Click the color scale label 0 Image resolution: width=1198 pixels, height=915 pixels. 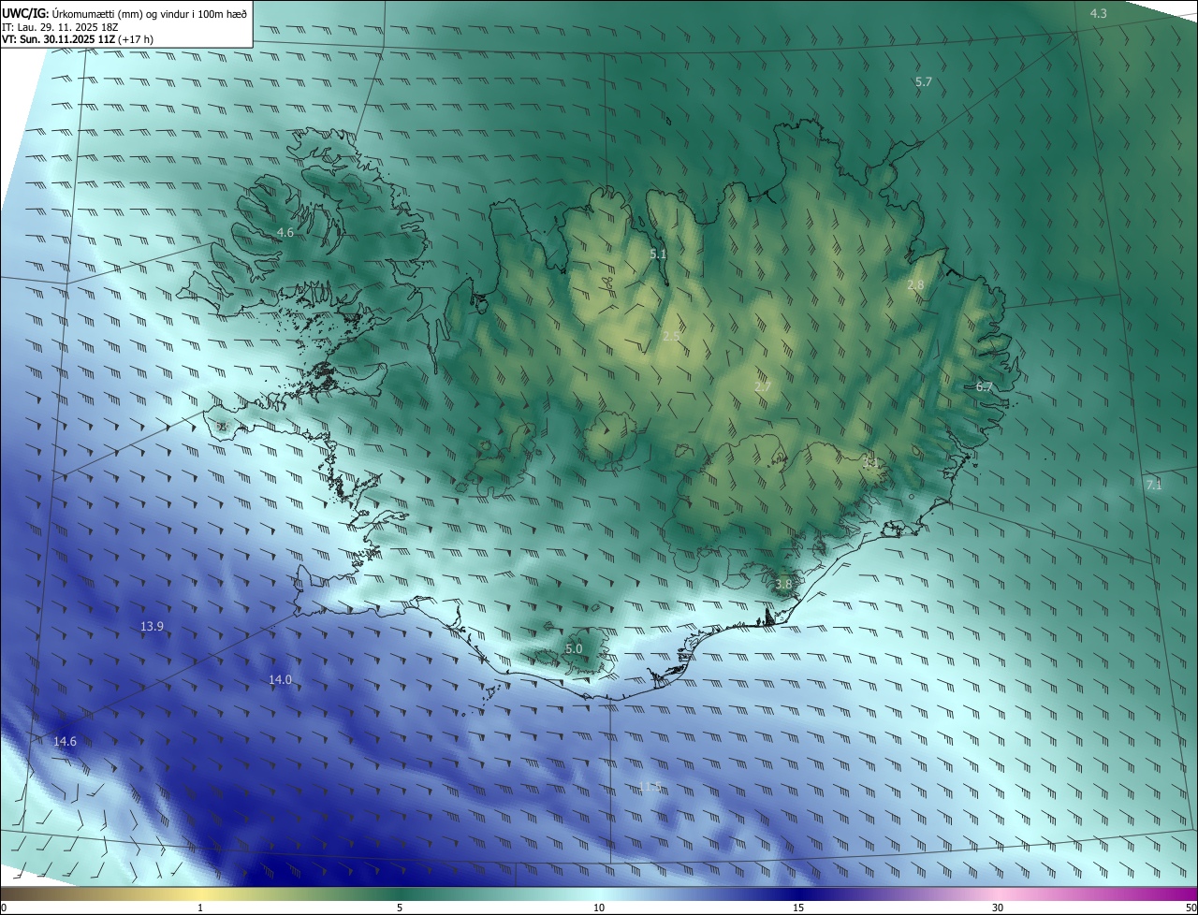pos(4,908)
